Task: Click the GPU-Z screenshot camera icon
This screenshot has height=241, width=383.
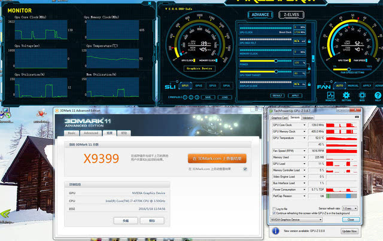Action: [x=357, y=117]
